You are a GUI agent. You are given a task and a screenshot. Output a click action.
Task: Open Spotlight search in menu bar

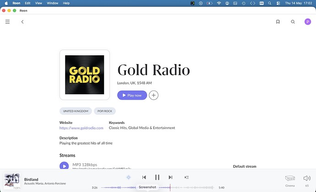[x=270, y=3]
